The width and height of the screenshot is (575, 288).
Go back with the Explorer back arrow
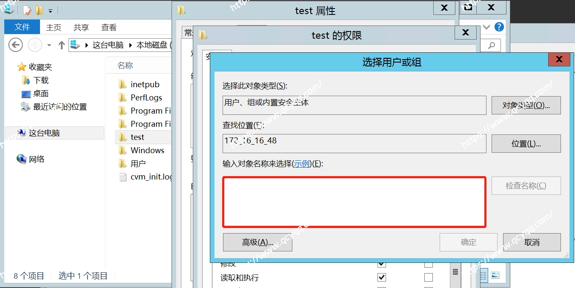coord(16,45)
